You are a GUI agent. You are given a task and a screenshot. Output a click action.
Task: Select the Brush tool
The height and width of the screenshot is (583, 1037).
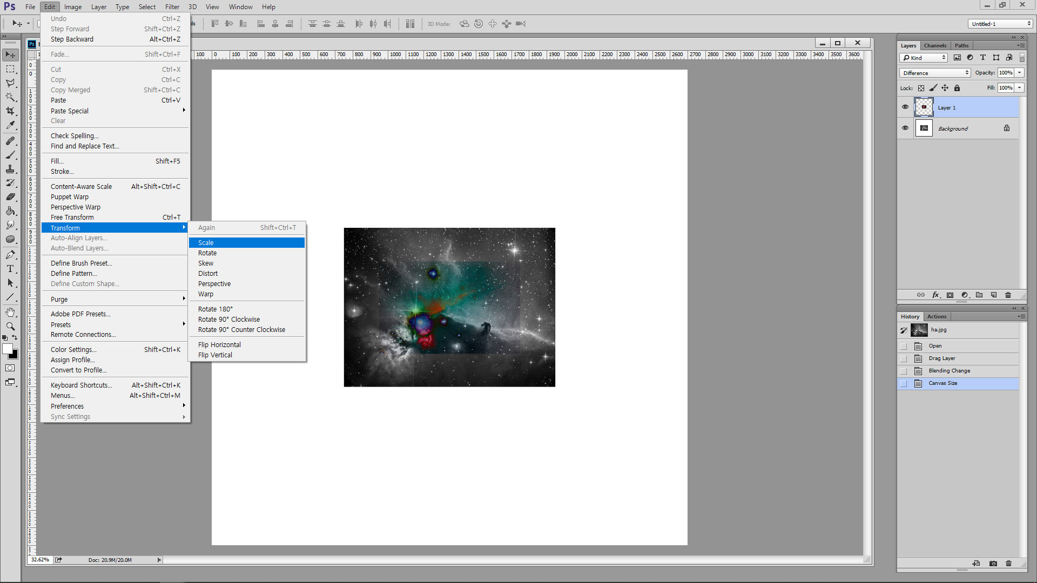click(x=10, y=155)
